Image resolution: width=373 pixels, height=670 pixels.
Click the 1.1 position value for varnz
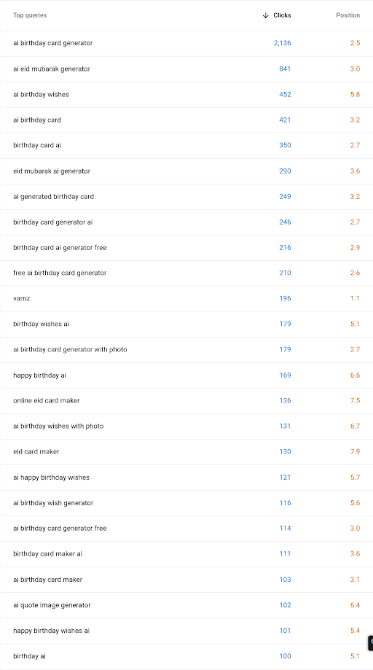pos(355,299)
